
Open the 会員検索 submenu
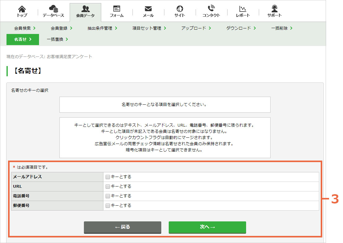click(x=25, y=28)
